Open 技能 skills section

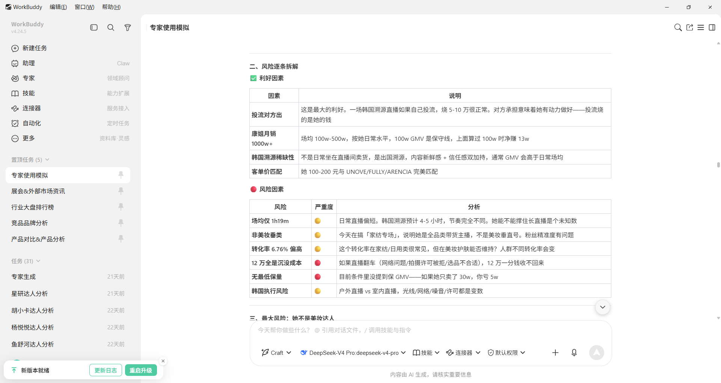[x=70, y=93]
